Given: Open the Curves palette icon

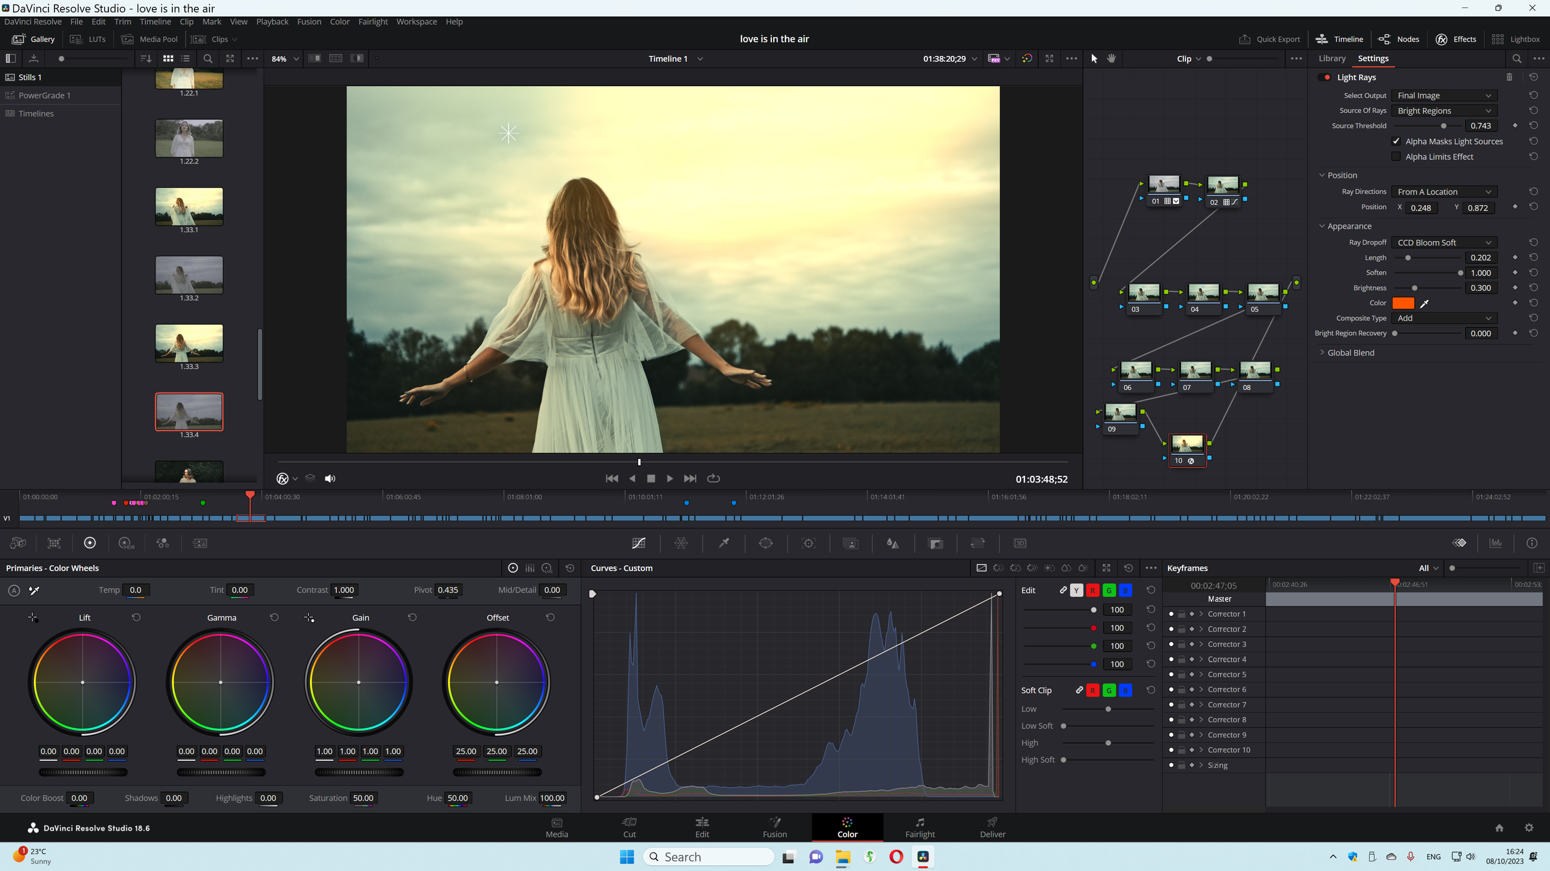Looking at the screenshot, I should click(x=639, y=543).
